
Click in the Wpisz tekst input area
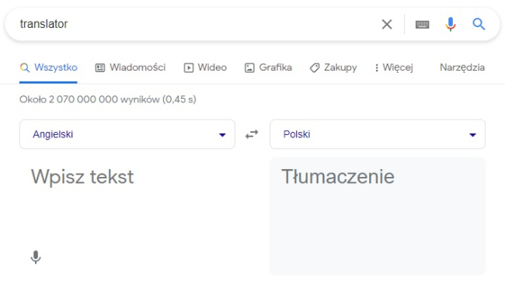138,206
